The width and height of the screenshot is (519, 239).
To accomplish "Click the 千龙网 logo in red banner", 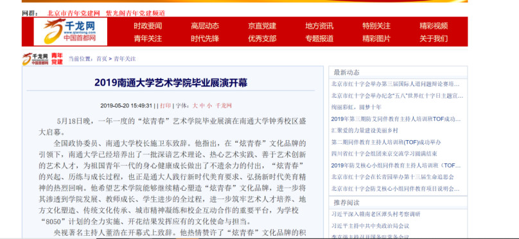I will [70, 31].
